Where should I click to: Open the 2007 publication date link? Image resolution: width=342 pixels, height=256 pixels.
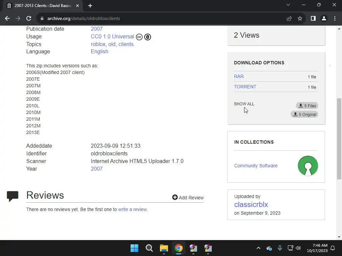coord(97,29)
